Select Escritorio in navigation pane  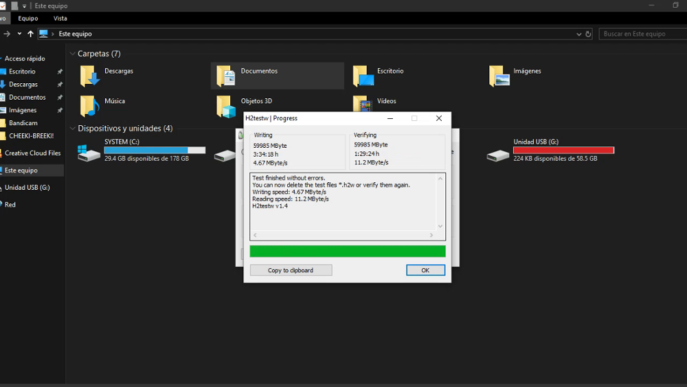pos(22,71)
